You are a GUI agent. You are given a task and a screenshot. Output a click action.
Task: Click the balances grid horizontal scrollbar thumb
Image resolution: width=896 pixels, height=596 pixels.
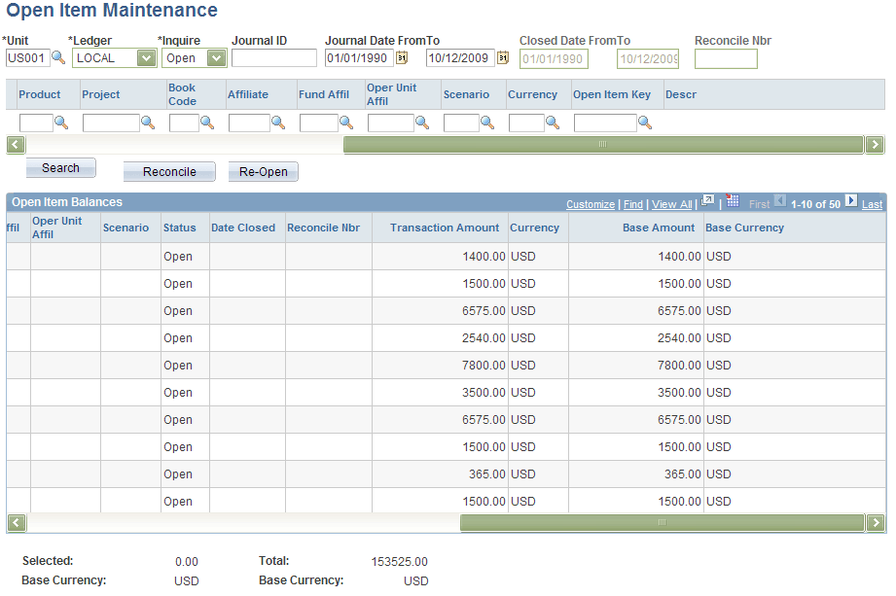[663, 523]
